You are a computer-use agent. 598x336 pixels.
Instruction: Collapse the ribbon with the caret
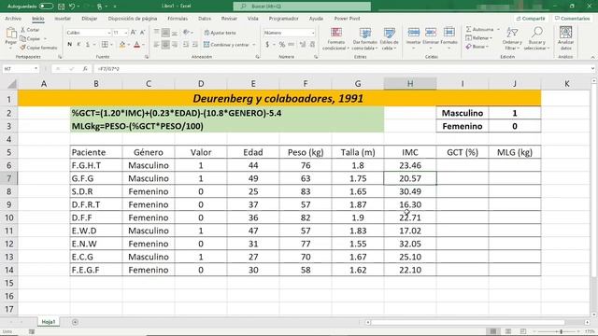(x=592, y=57)
